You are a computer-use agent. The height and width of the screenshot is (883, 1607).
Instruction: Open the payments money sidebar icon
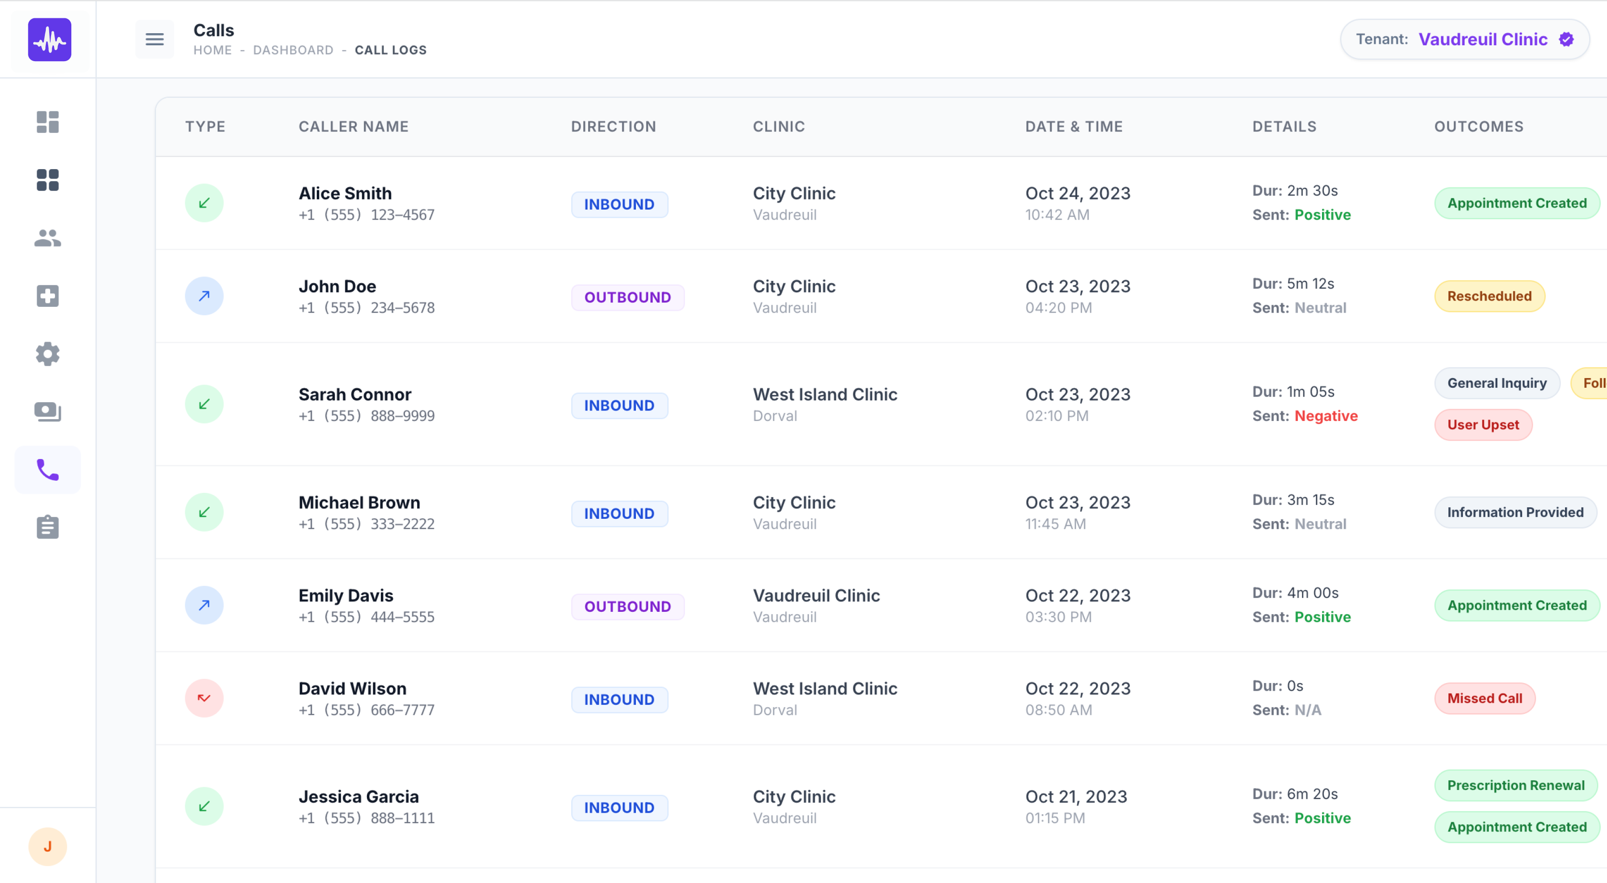[47, 412]
